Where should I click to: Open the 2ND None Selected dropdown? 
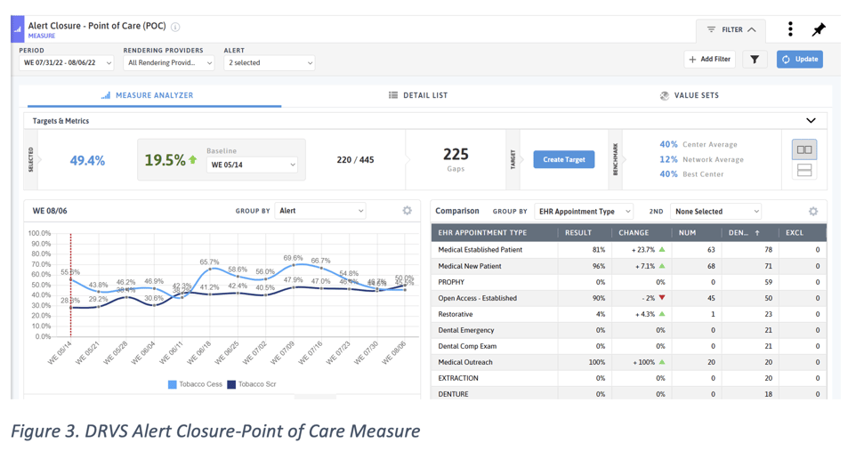[x=715, y=212]
